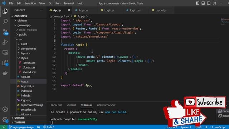Open Source Control view with 192 badge
Viewport: 229px width, 129px height.
(x=5, y=32)
